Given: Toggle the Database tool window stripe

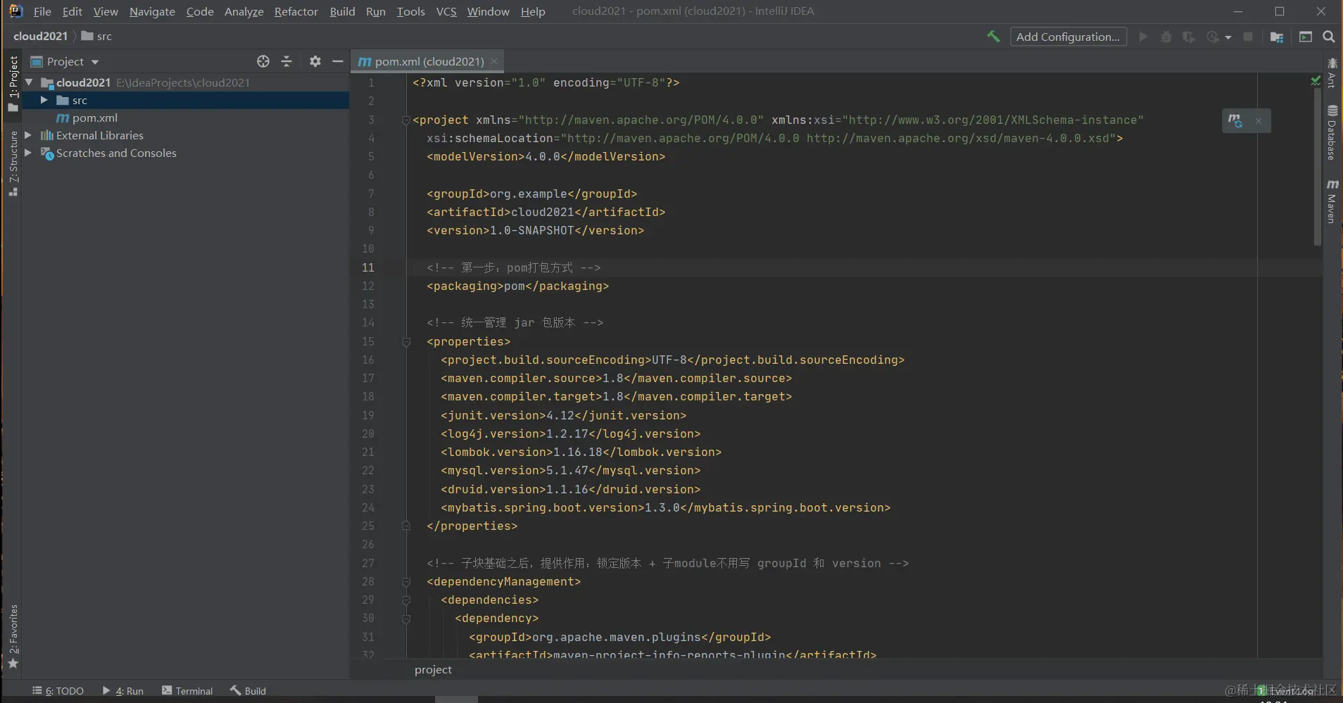Looking at the screenshot, I should [x=1332, y=132].
